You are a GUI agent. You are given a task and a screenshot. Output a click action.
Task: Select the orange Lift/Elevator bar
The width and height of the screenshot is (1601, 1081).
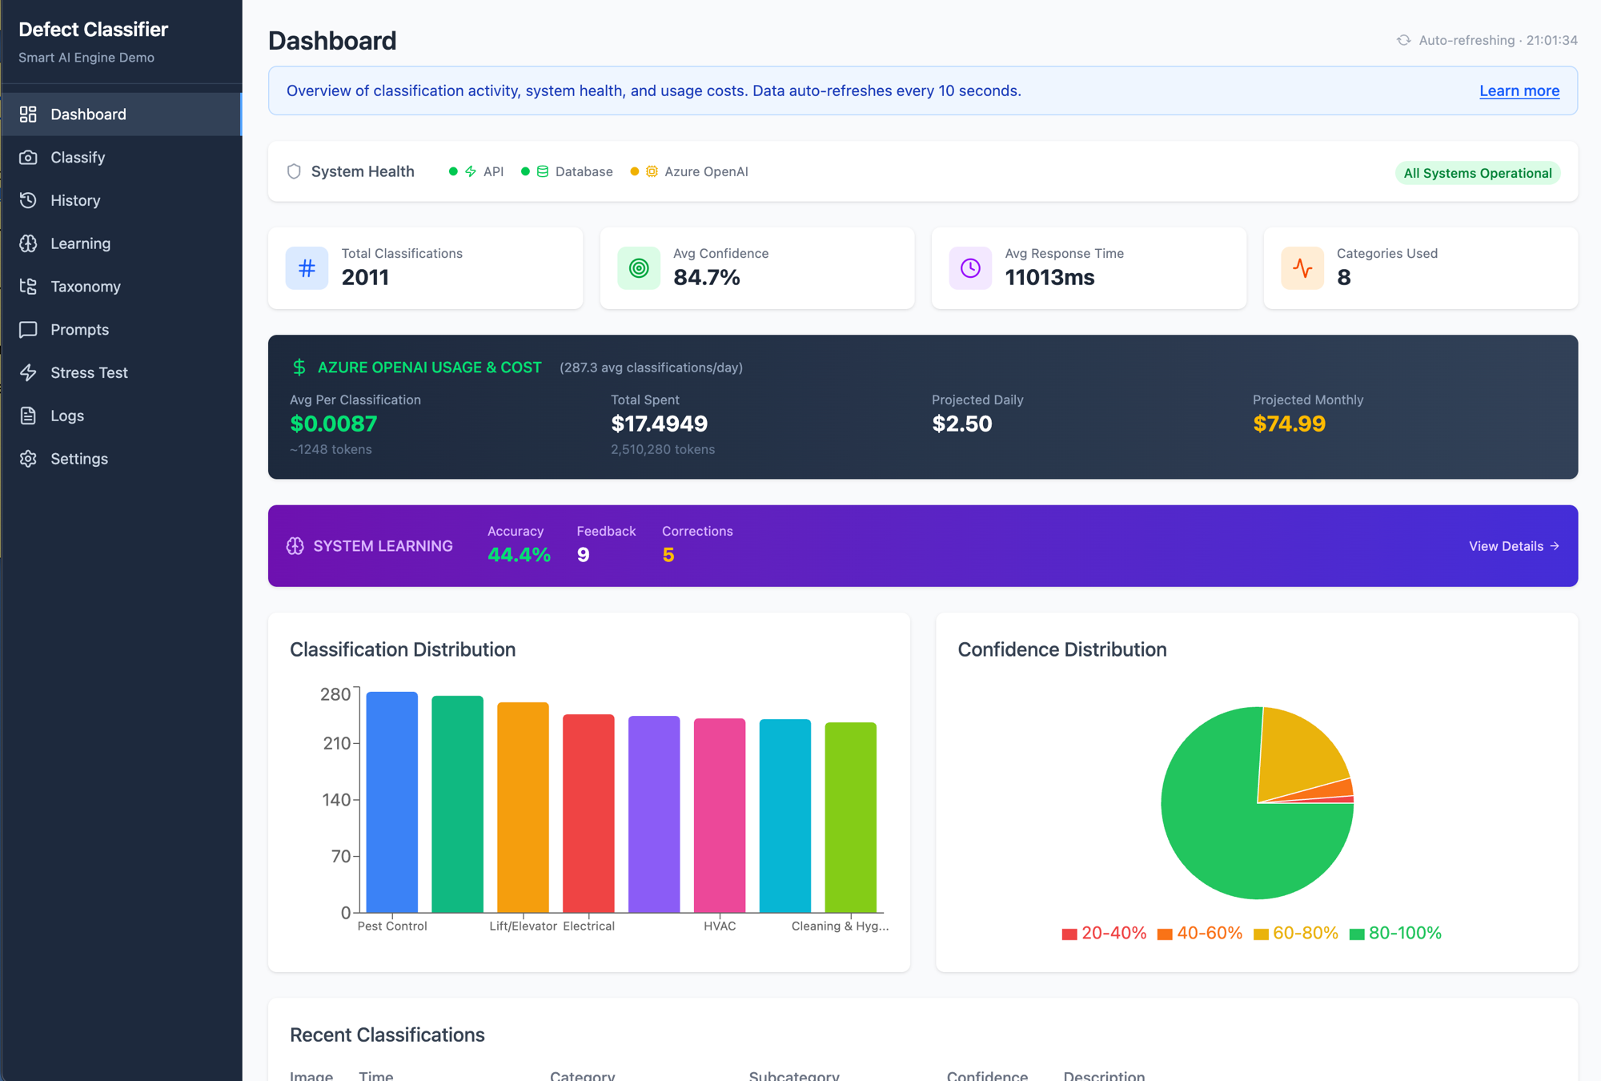point(523,807)
